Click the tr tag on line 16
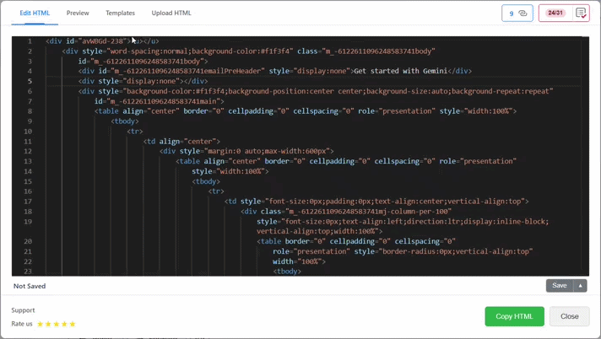 tap(216, 191)
